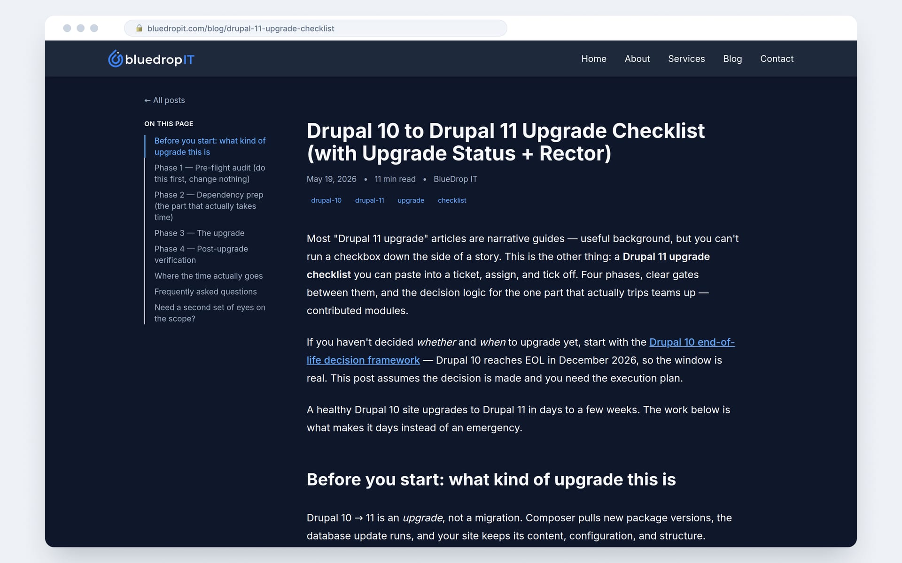Click the bluedrop IT logo

click(151, 59)
